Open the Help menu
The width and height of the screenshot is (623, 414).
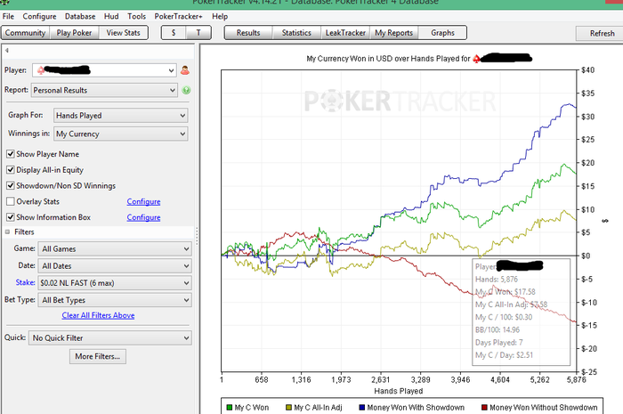pos(220,16)
